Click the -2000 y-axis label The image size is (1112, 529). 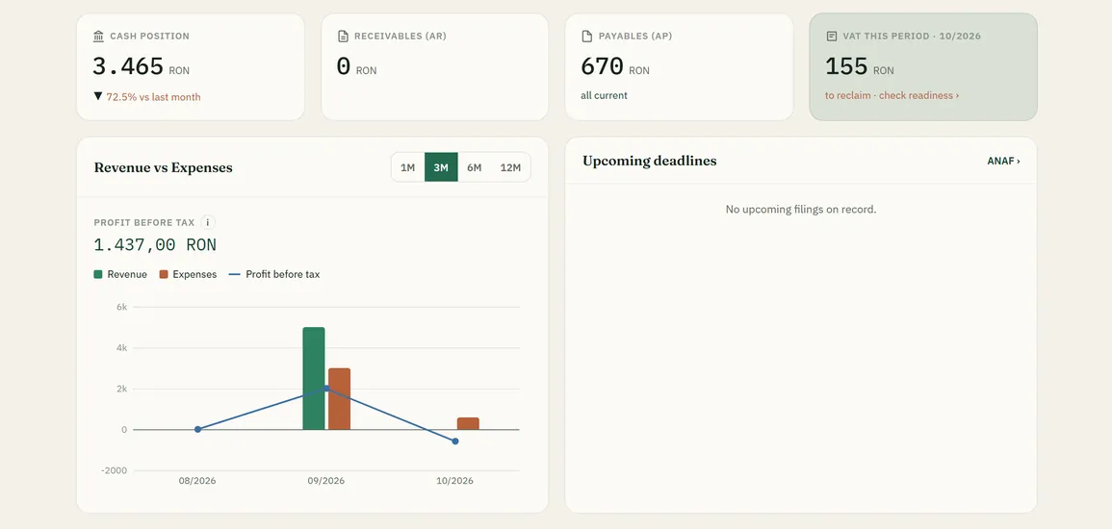[114, 471]
